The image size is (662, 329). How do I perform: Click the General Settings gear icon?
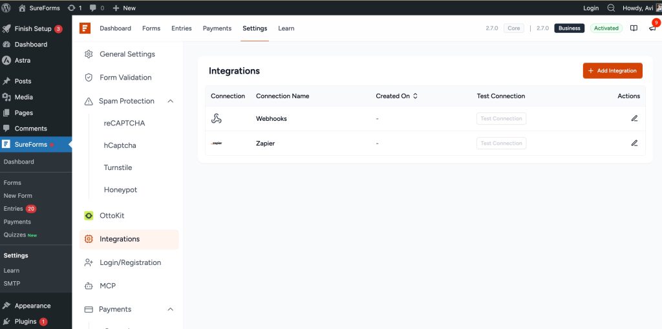[89, 54]
